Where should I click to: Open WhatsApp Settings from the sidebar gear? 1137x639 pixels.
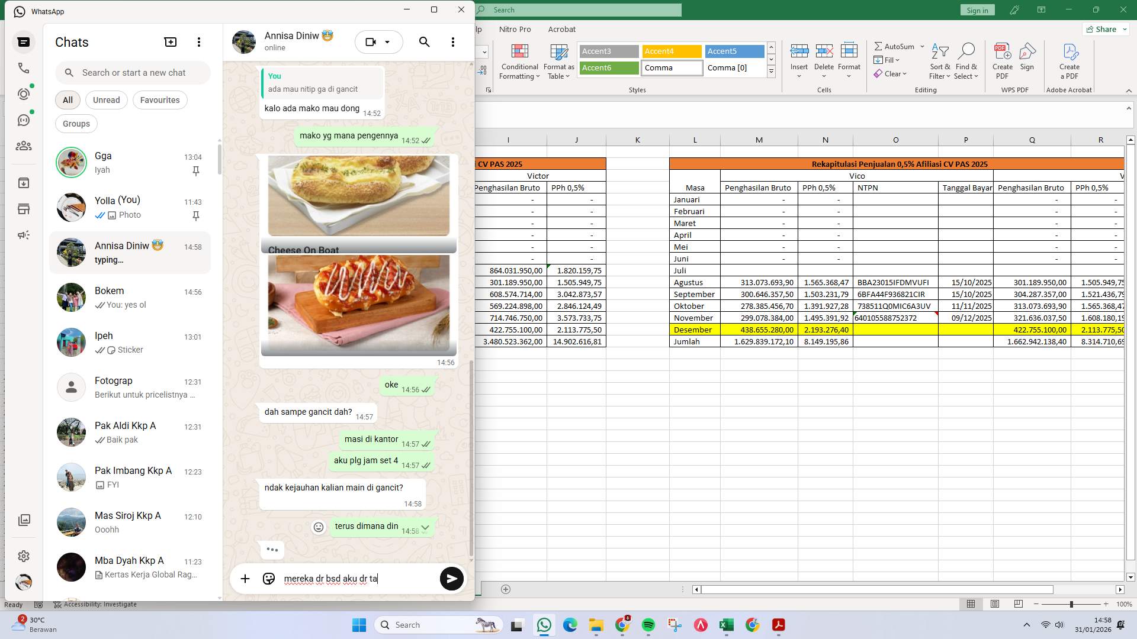24,556
